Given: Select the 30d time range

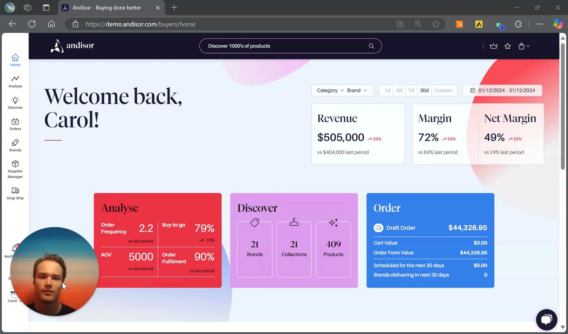Looking at the screenshot, I should coord(424,90).
